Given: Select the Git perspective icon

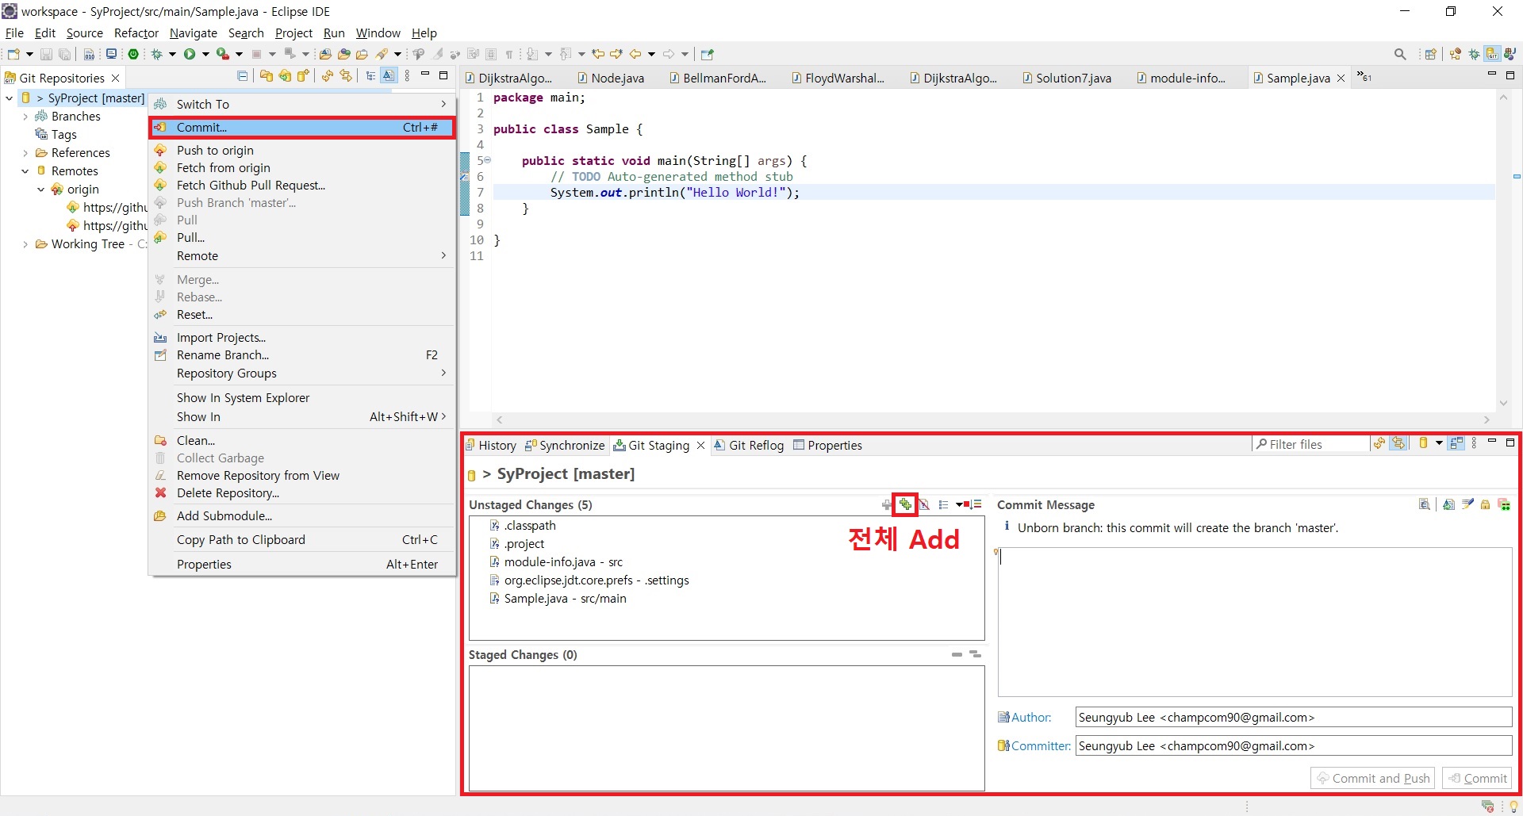Looking at the screenshot, I should 1492,54.
